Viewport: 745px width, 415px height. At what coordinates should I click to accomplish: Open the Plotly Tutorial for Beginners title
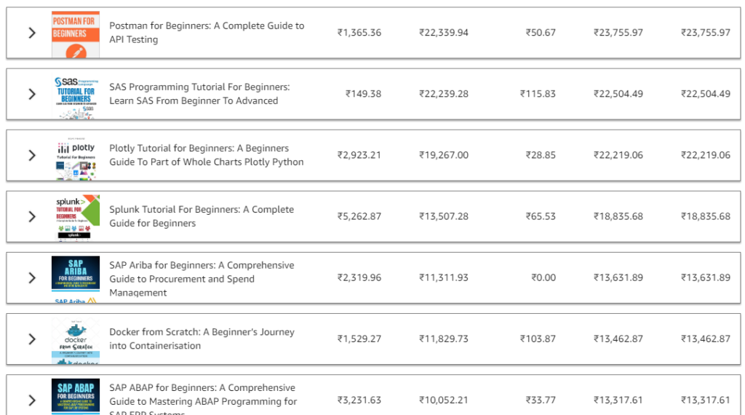207,155
